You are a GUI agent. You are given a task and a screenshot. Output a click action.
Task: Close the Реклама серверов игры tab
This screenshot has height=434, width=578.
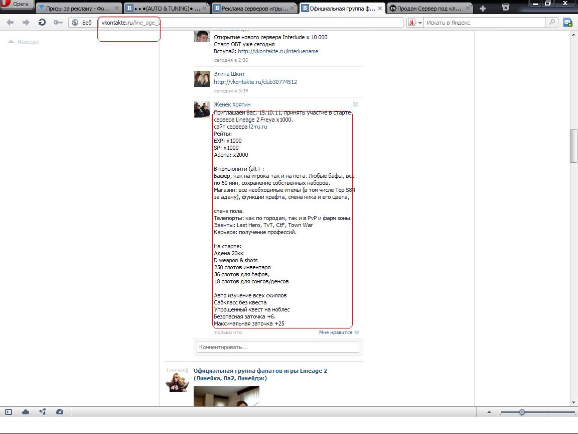point(293,8)
